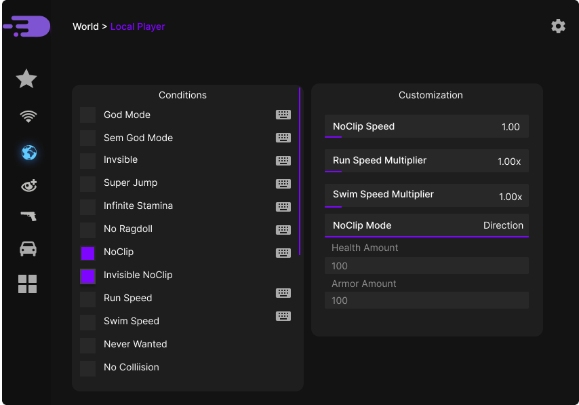Set keybind for God Mode
This screenshot has width=579, height=405.
pos(283,115)
